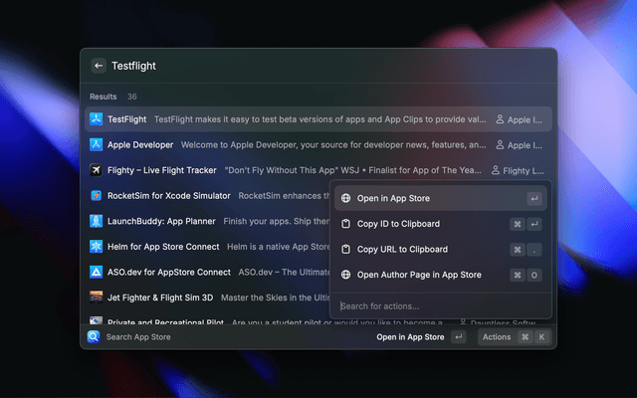This screenshot has width=637, height=398.
Task: Click the O key shortcut hint
Action: 534,275
